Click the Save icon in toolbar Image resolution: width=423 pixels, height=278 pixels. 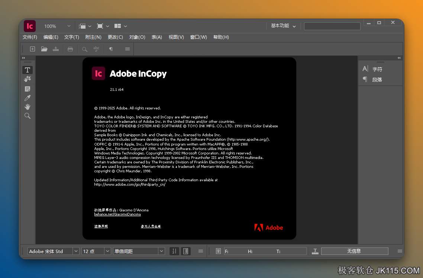(56, 49)
